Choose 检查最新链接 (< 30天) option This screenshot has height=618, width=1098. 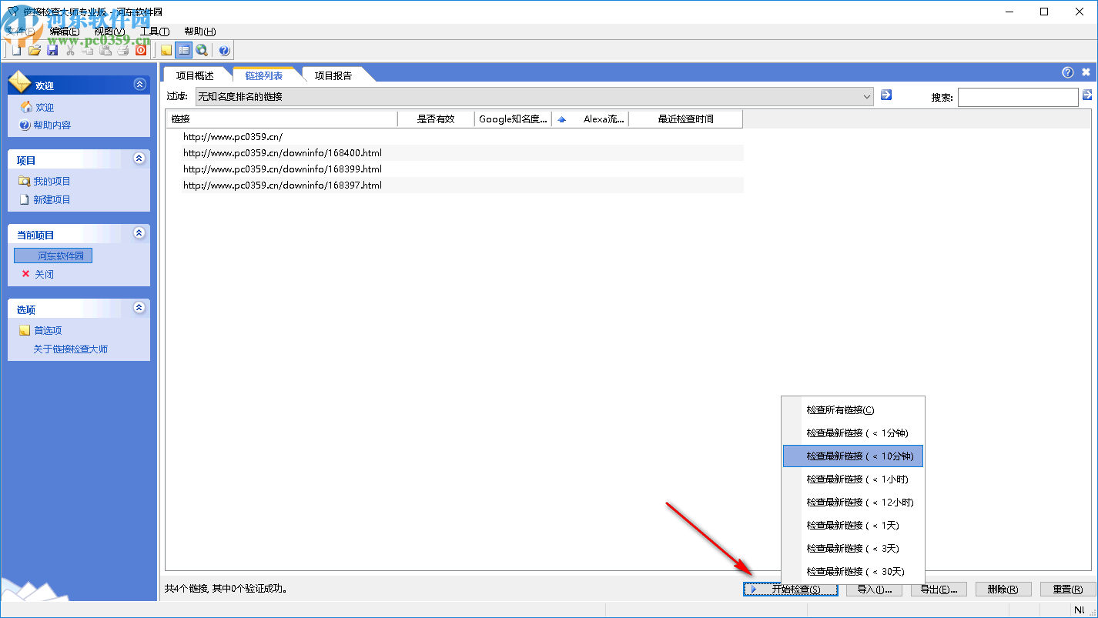coord(853,572)
